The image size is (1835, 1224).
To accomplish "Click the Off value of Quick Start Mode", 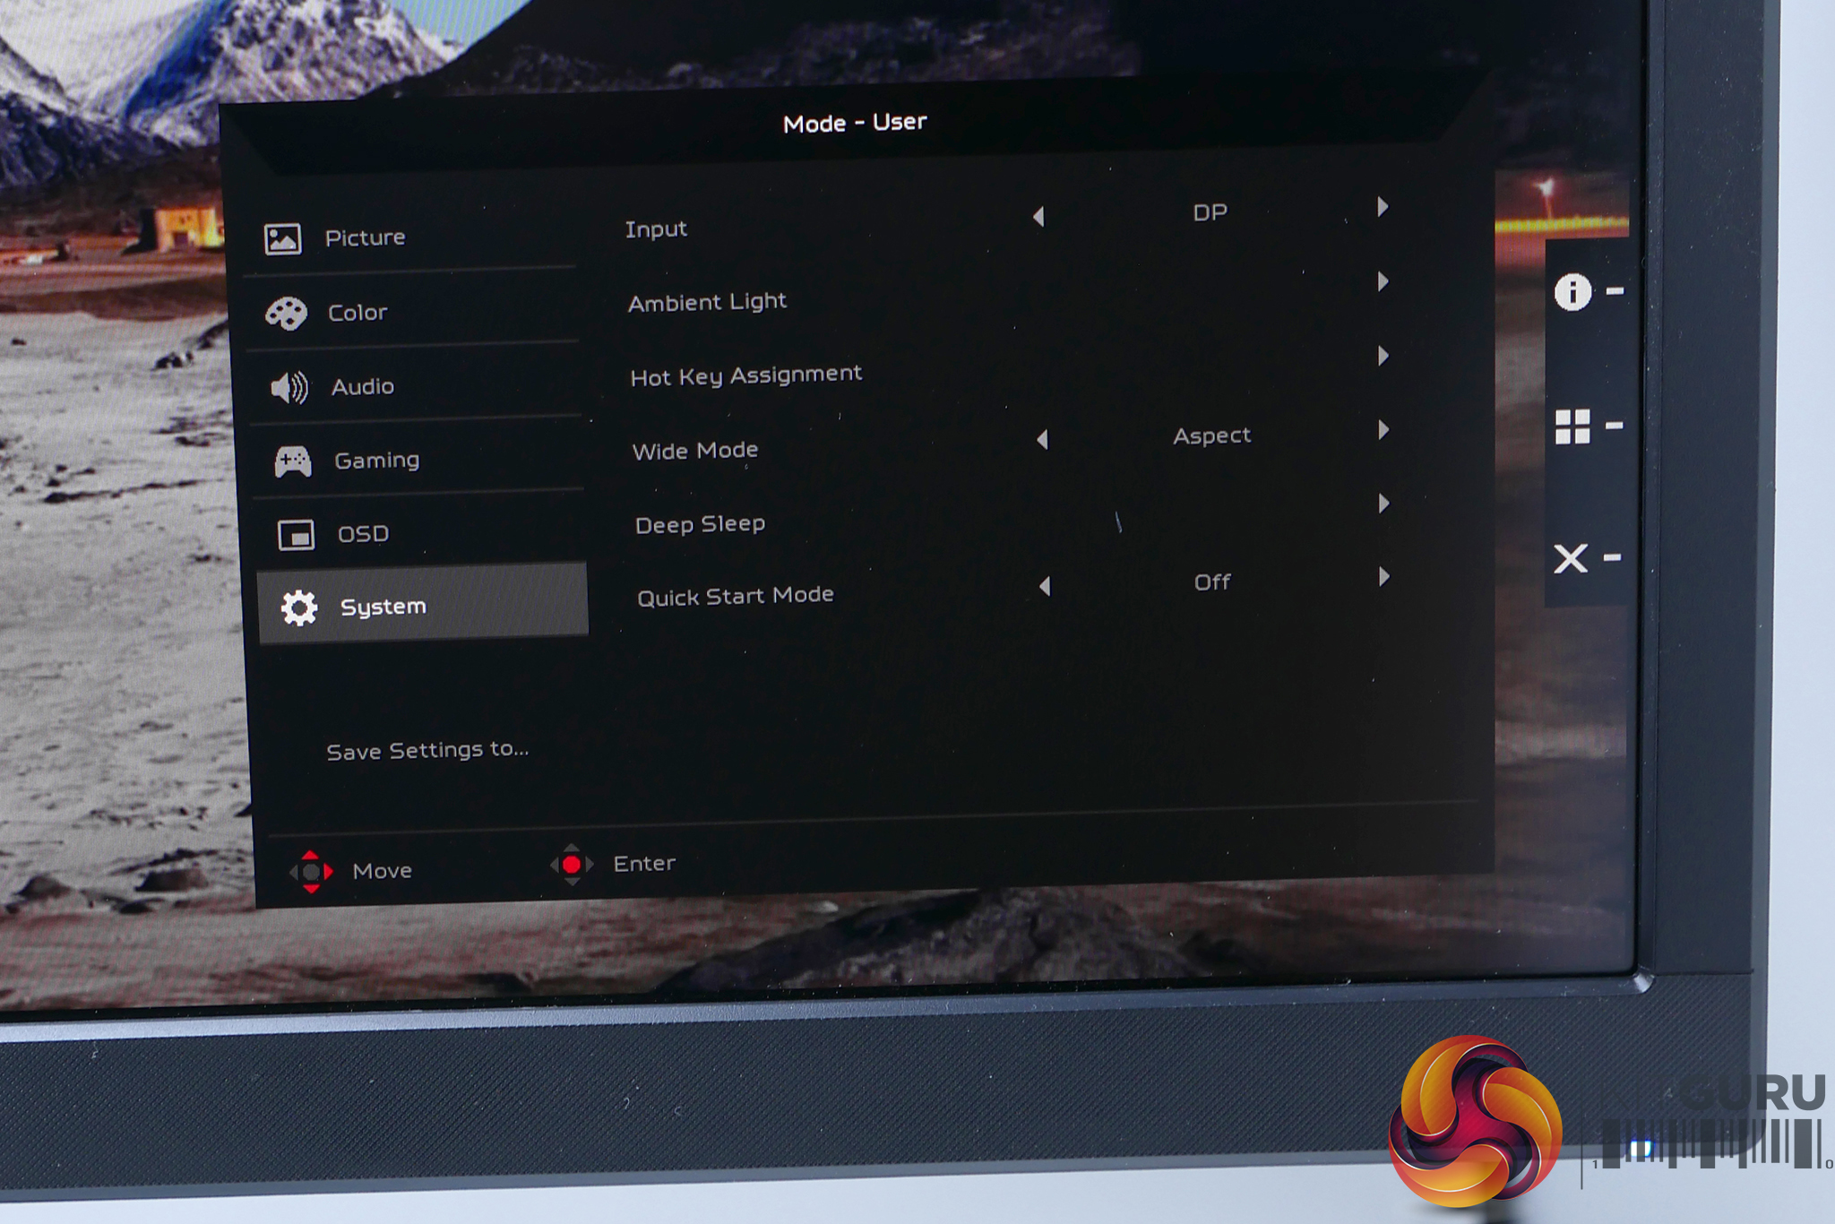I will 1212,582.
